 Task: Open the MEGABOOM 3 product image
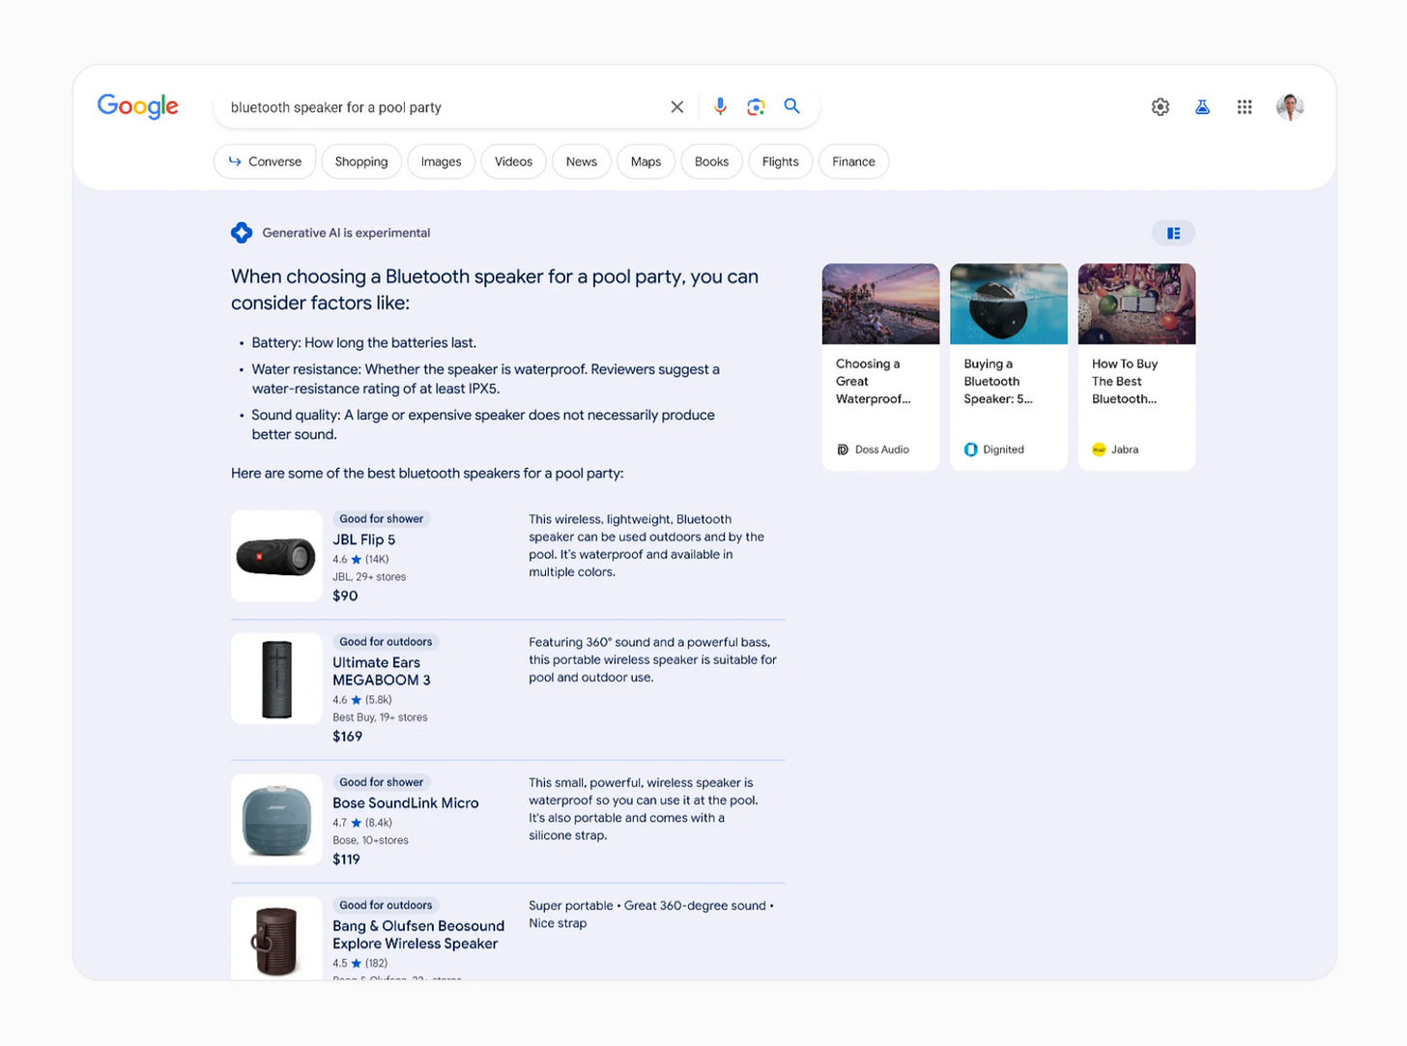(276, 679)
